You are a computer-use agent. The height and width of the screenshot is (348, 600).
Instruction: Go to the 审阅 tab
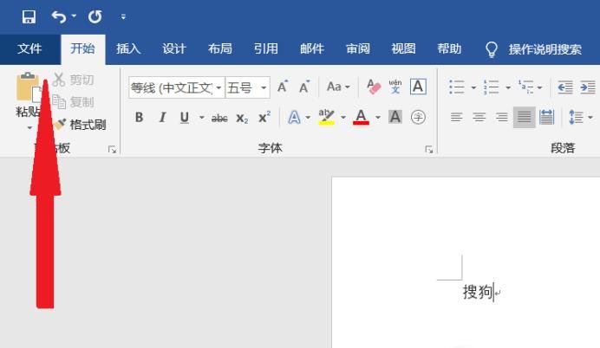pyautogui.click(x=358, y=48)
